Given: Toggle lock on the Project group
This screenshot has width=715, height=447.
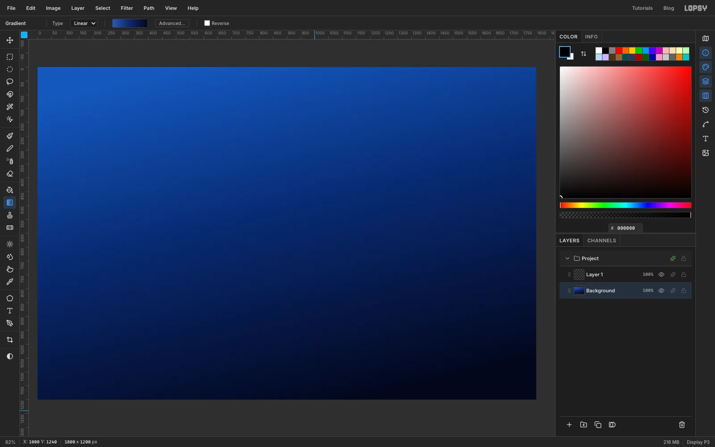Looking at the screenshot, I should click(684, 258).
